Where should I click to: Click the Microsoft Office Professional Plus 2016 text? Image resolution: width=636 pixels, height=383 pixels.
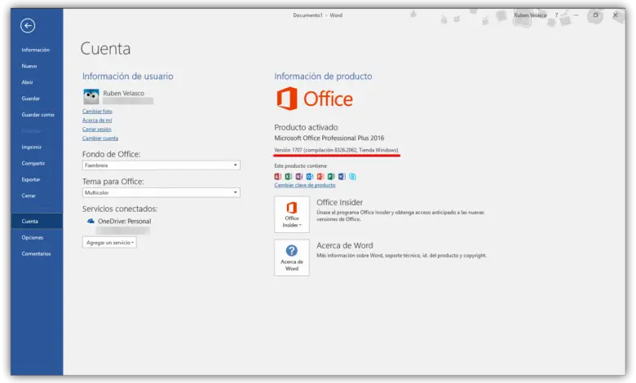[329, 138]
